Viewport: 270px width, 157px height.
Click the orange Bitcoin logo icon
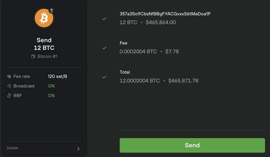click(x=44, y=18)
